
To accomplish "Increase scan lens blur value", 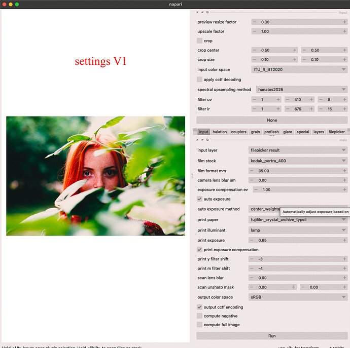I will (x=344, y=278).
